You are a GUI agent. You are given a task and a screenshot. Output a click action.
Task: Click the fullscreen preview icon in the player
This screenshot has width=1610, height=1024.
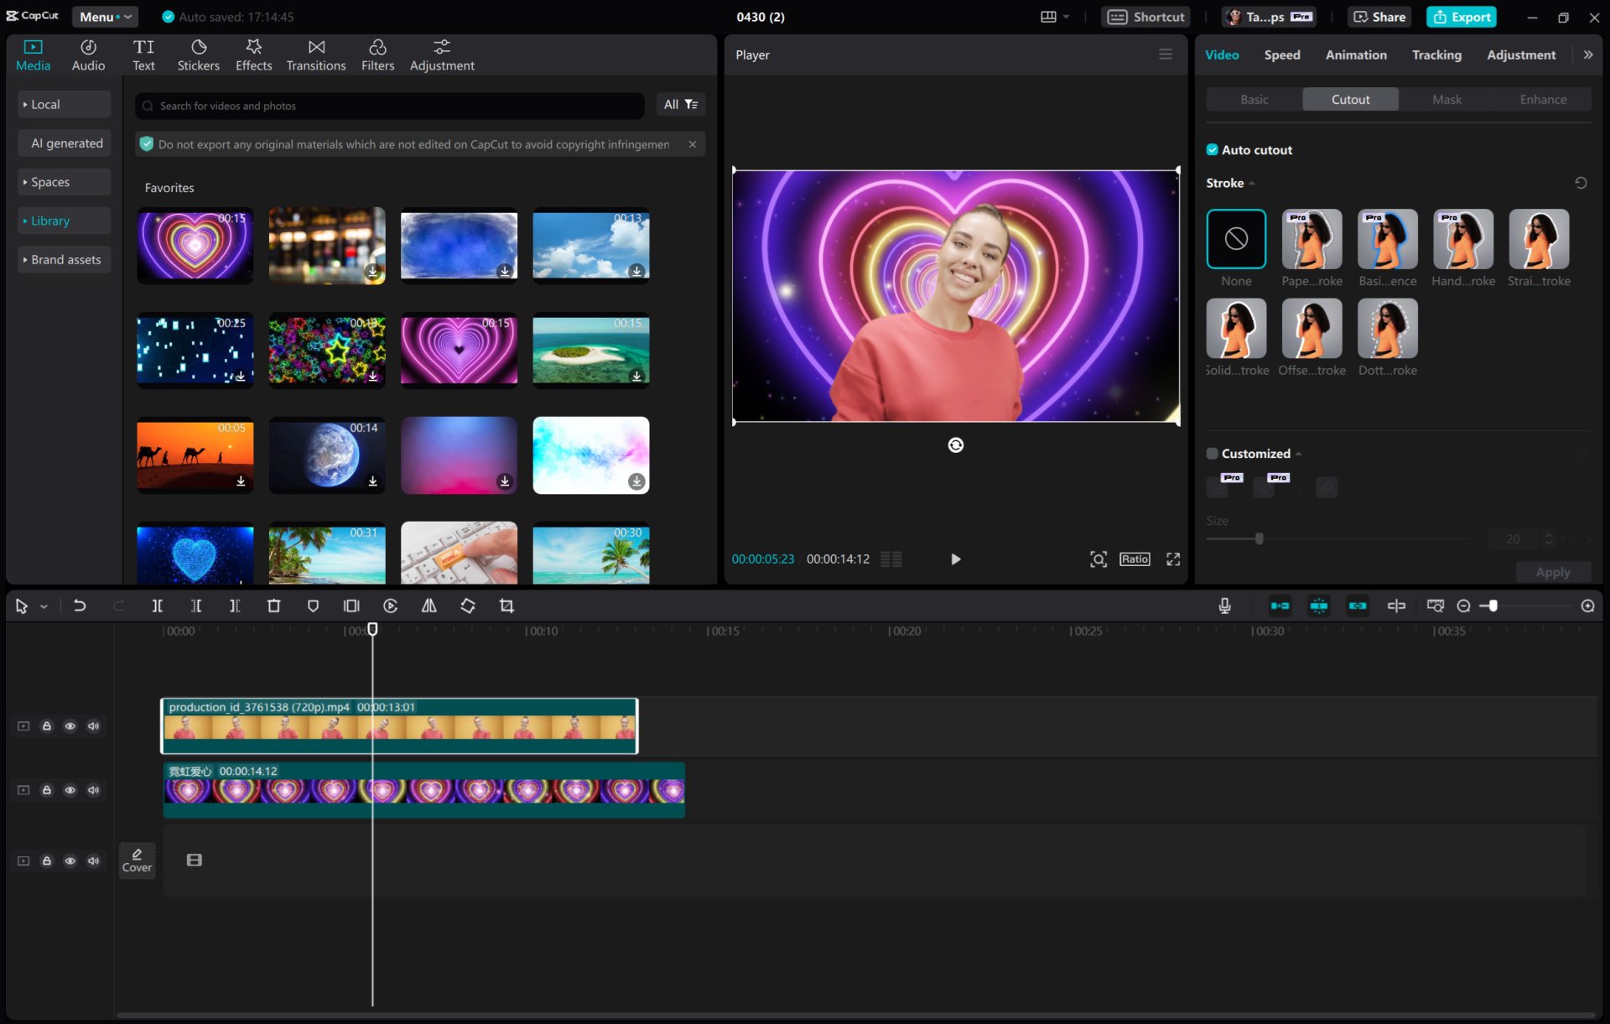click(x=1173, y=559)
